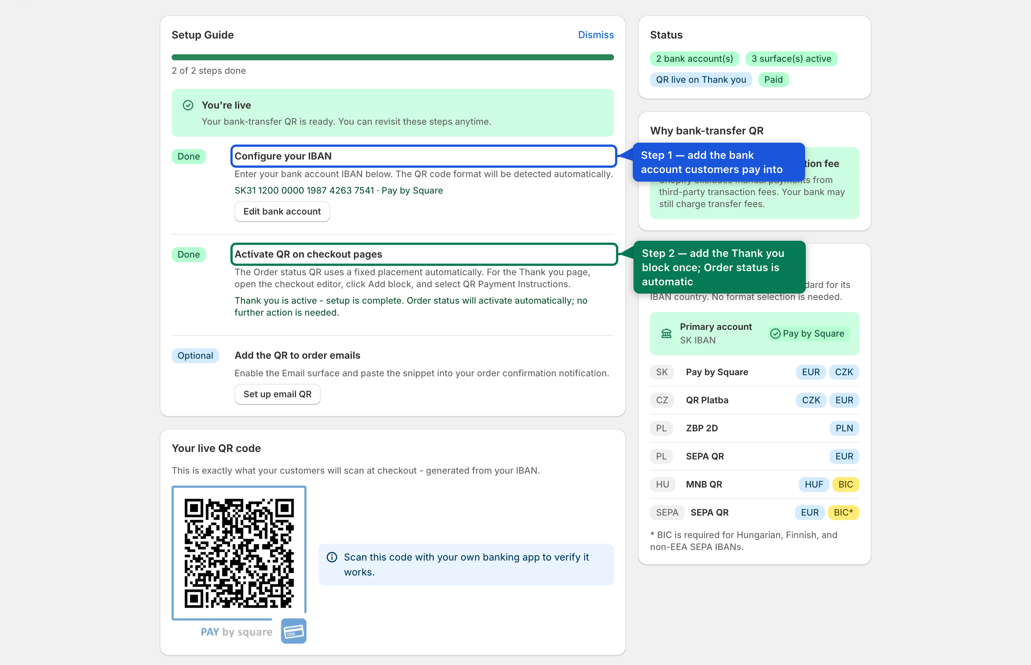The width and height of the screenshot is (1031, 665).
Task: Click the CZ QR Platba format row
Action: pos(754,400)
